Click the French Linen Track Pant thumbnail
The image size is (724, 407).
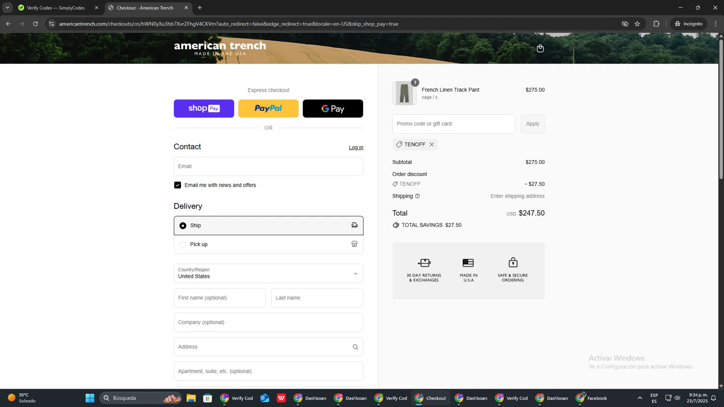[x=404, y=93]
